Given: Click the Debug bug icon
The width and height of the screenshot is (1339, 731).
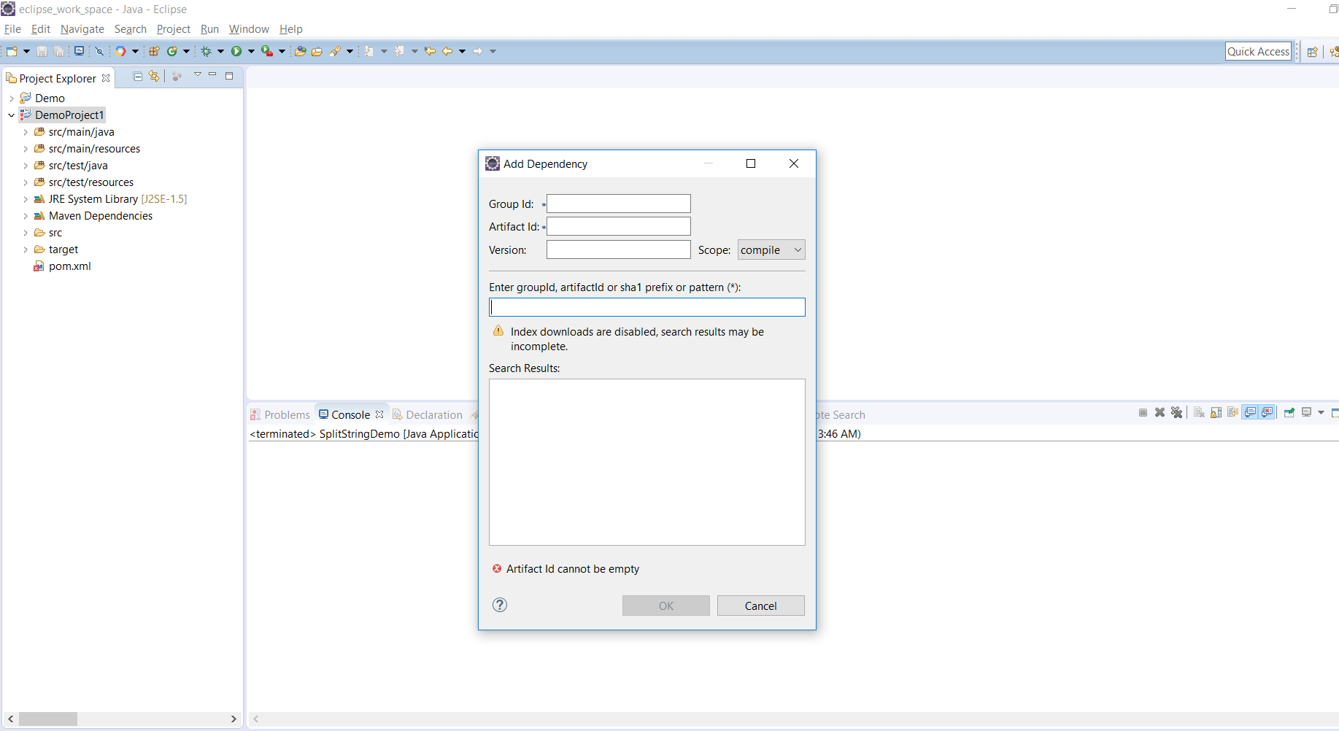Looking at the screenshot, I should (207, 51).
